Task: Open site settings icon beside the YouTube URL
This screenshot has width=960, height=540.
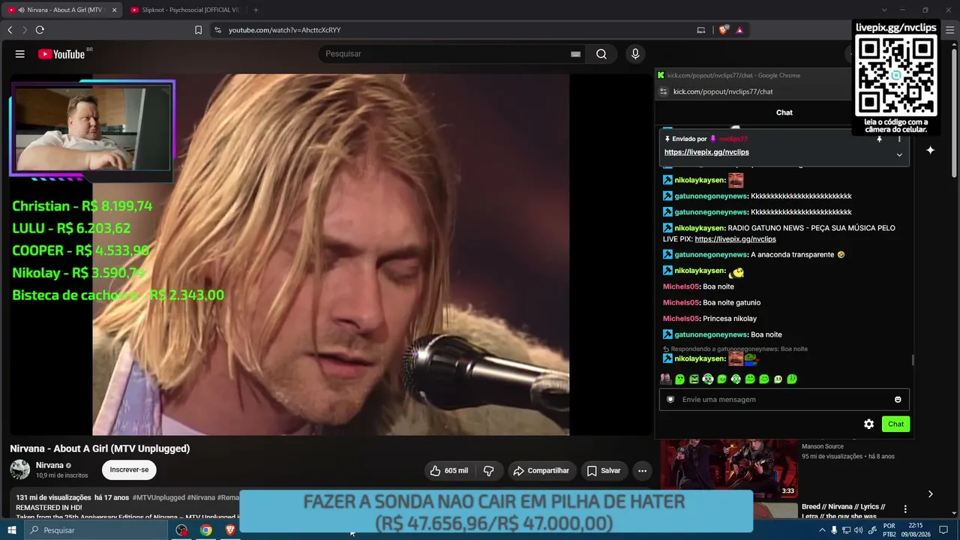Action: (217, 30)
